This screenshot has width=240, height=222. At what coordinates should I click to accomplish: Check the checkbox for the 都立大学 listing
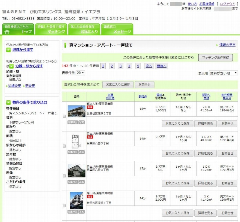[x=64, y=116]
